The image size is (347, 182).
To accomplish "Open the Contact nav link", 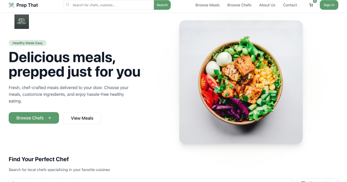I will coord(290,5).
